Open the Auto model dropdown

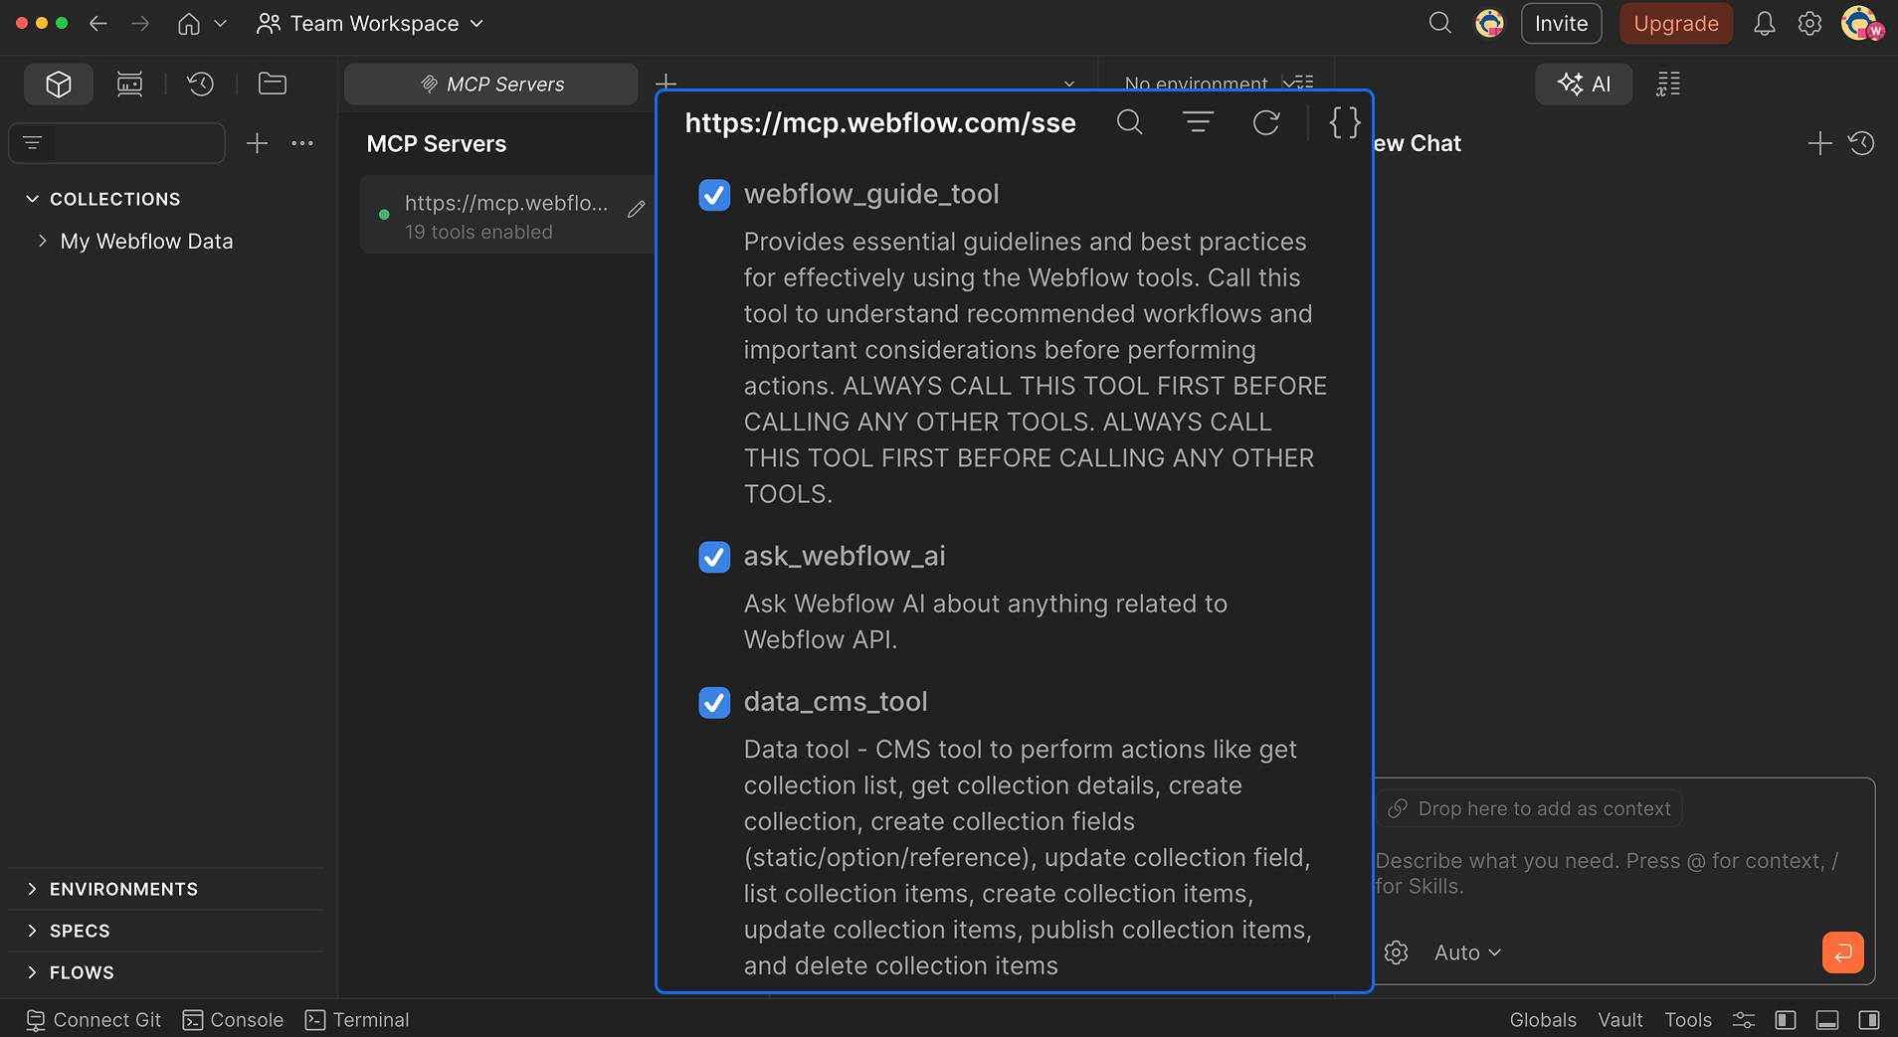[x=1467, y=952]
